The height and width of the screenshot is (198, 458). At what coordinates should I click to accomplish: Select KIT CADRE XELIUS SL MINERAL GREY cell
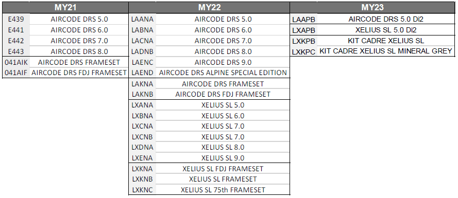(x=386, y=51)
